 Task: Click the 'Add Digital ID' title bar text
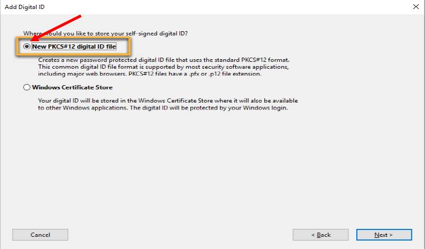click(x=25, y=7)
